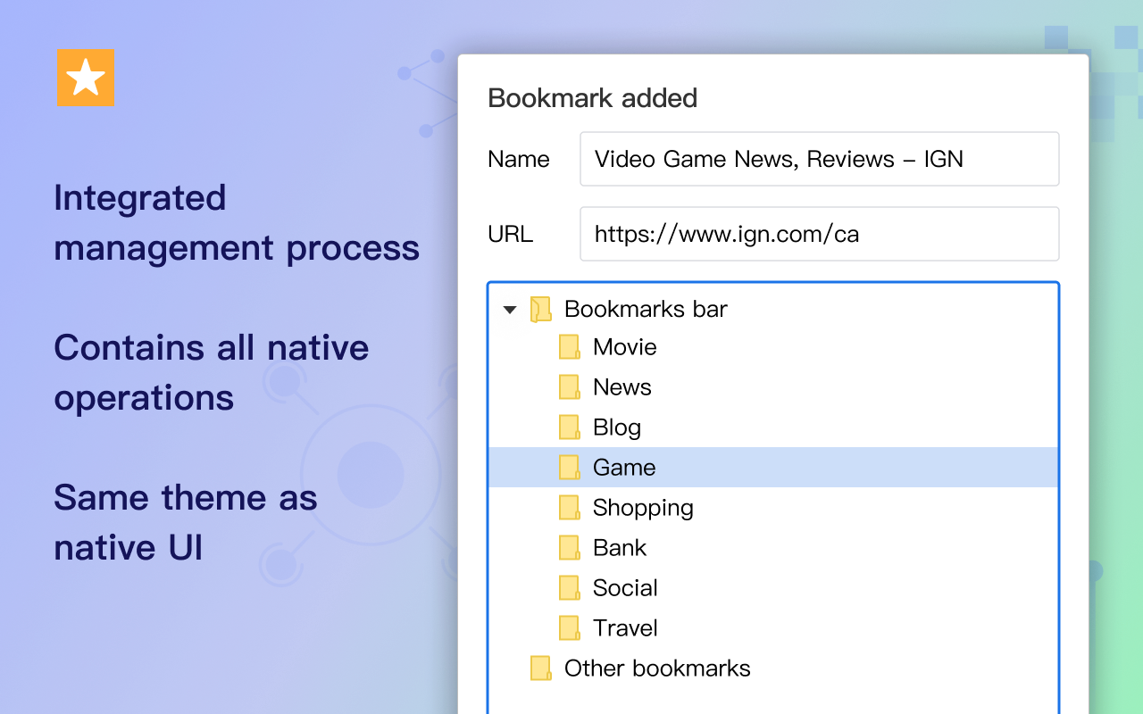Click the News folder icon
Image resolution: width=1143 pixels, height=714 pixels.
pyautogui.click(x=570, y=387)
